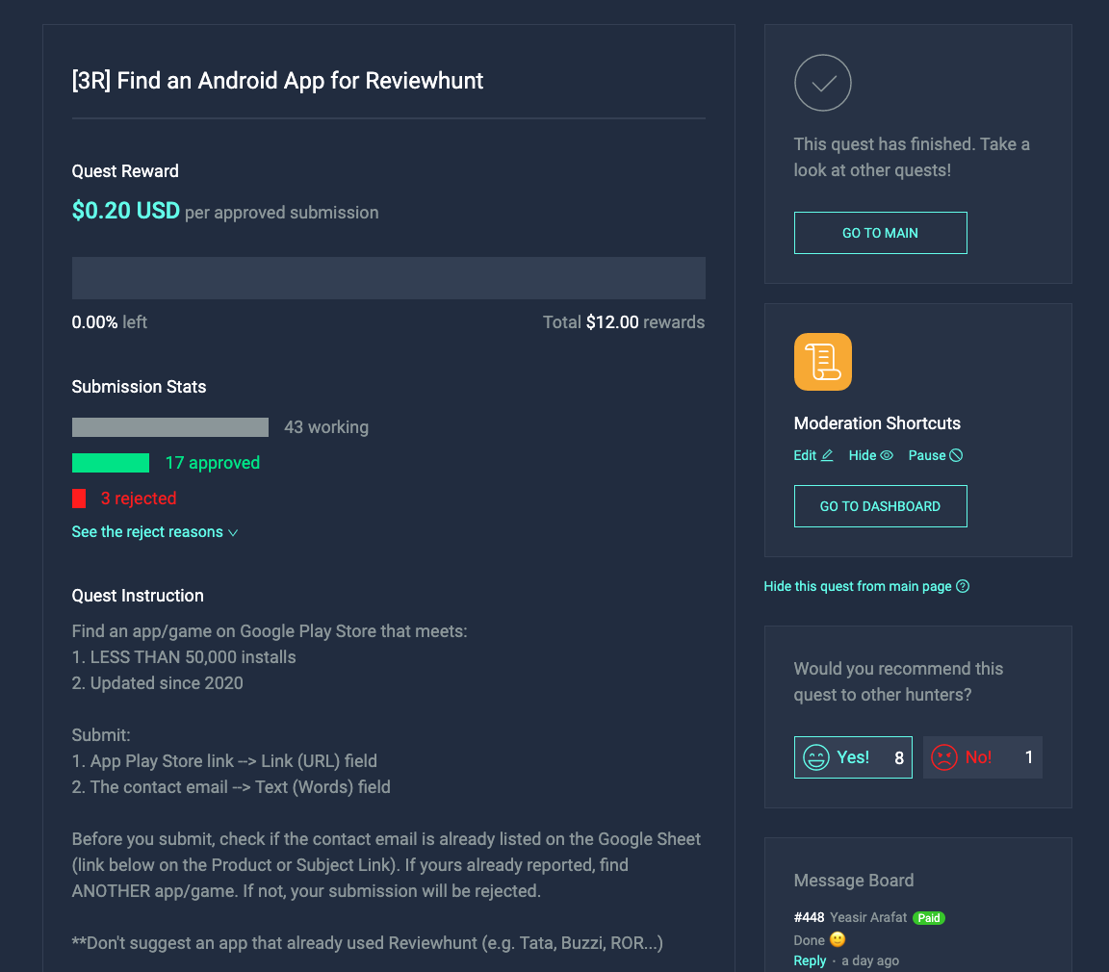
Task: Toggle quest visibility with Hide eye icon
Action: click(887, 455)
